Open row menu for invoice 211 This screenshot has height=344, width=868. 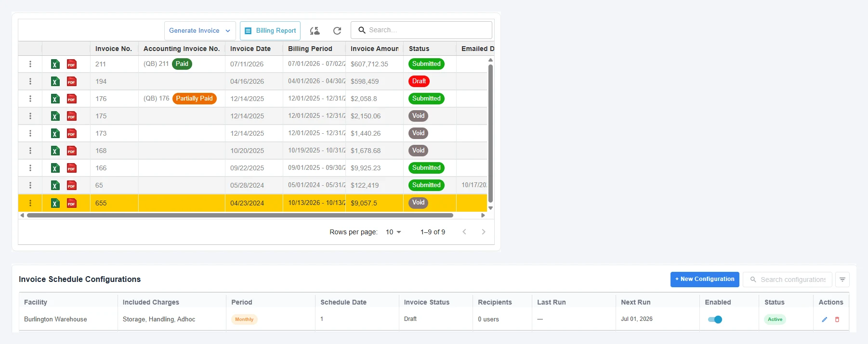tap(30, 64)
